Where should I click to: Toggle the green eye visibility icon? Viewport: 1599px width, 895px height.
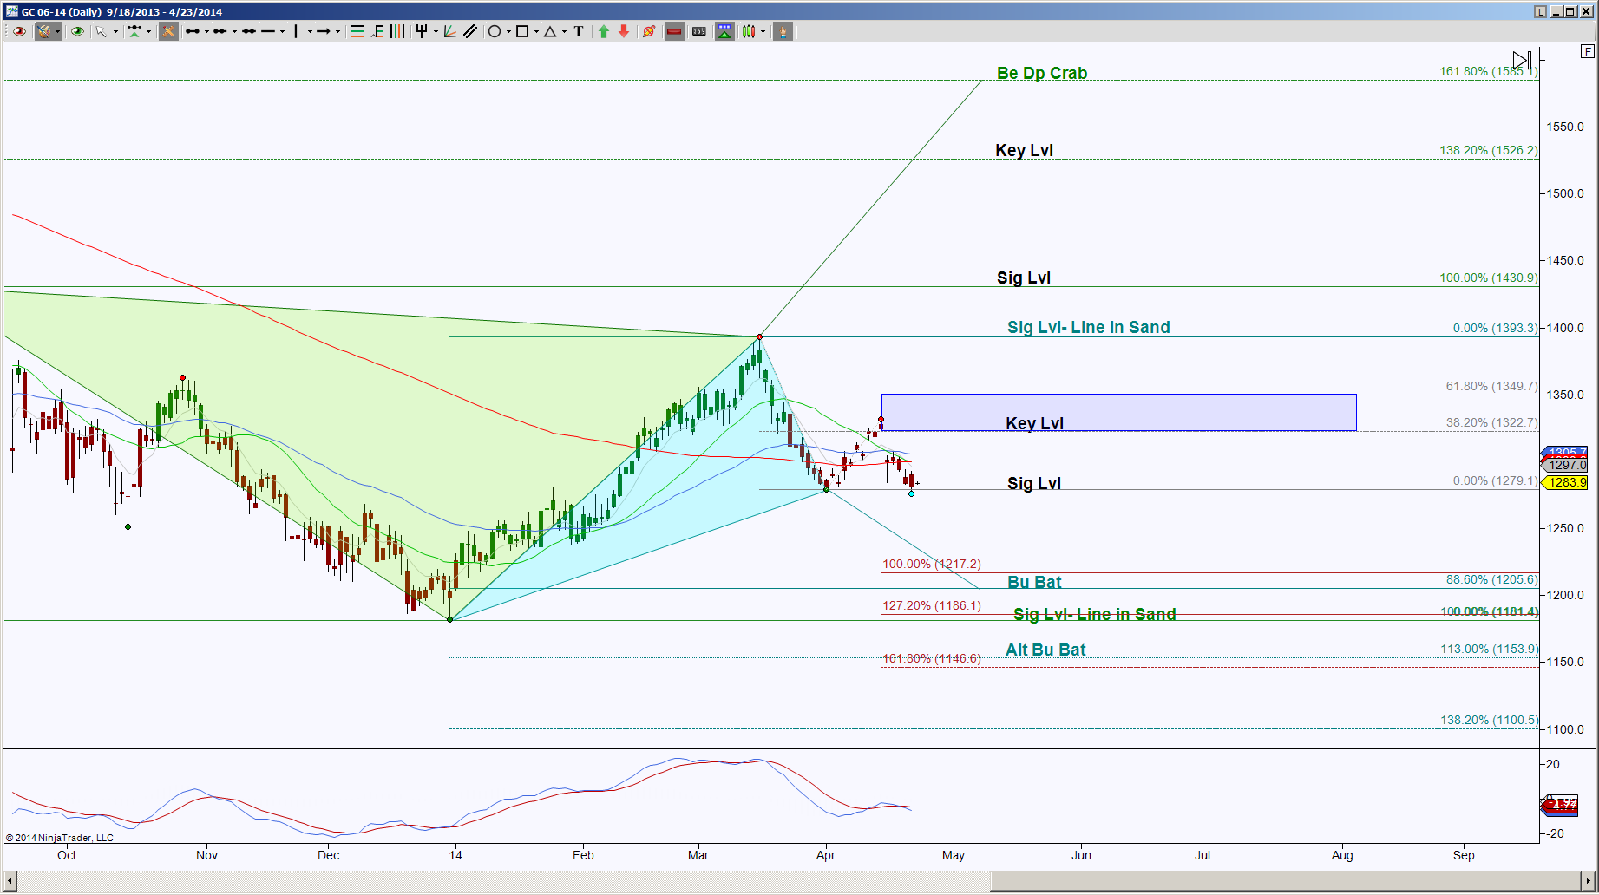click(77, 31)
